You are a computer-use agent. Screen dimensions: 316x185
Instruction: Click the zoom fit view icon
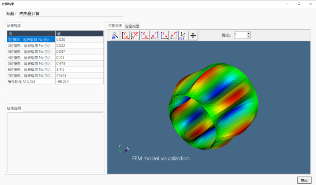pos(114,36)
